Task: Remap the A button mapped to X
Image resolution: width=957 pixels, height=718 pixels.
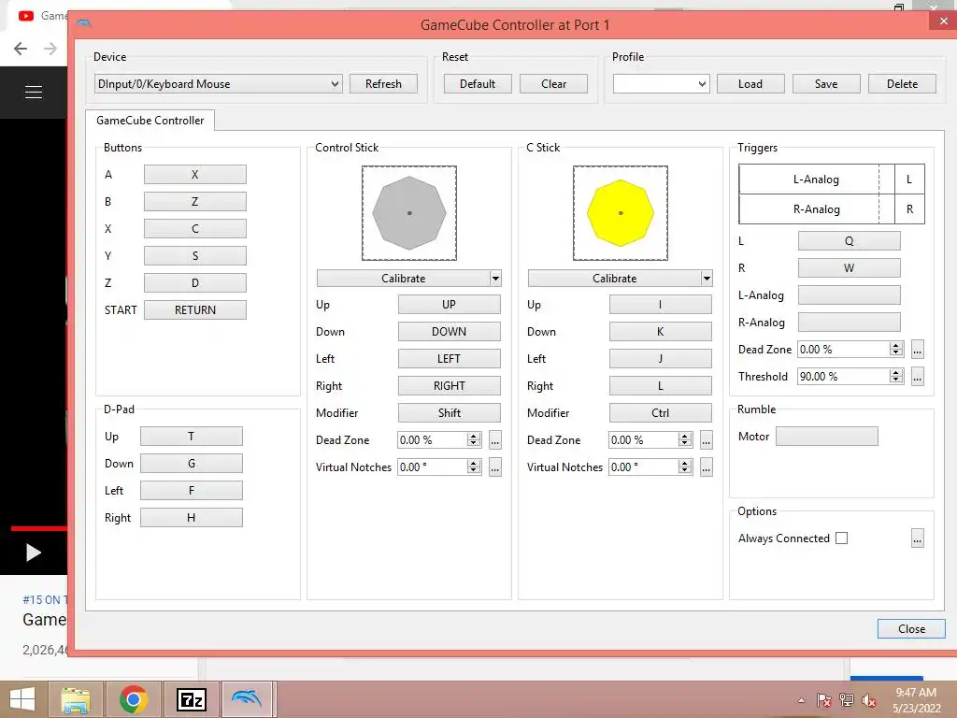Action: coord(195,175)
